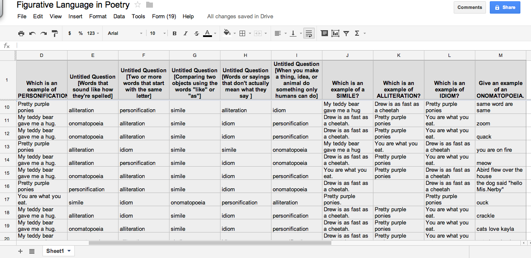Screen dimensions: 531x258
Task: Open the Filter tool
Action: pos(346,33)
